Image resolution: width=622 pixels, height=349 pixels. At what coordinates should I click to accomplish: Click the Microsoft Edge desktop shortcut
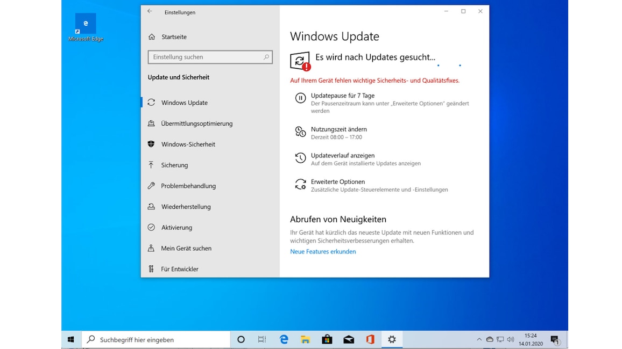[86, 27]
